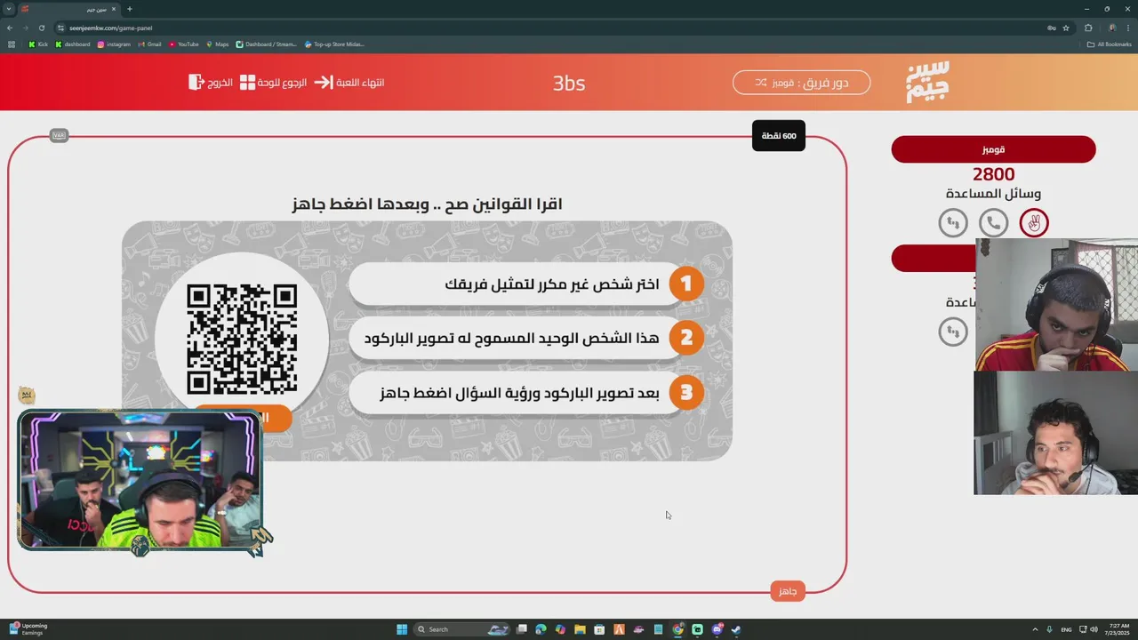Click the دور فريق قومبز turn switcher
The image size is (1138, 640).
coord(801,83)
